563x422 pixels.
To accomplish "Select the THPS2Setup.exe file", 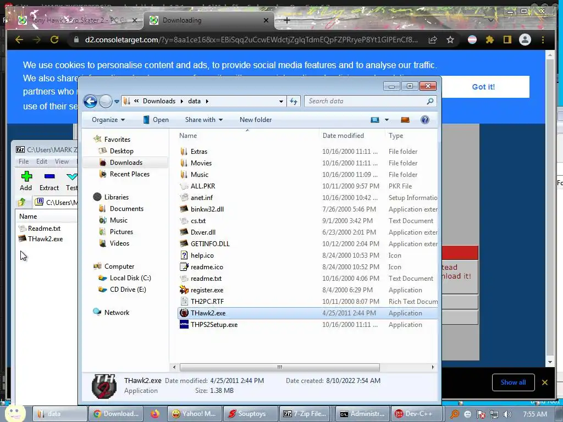I will pos(214,325).
